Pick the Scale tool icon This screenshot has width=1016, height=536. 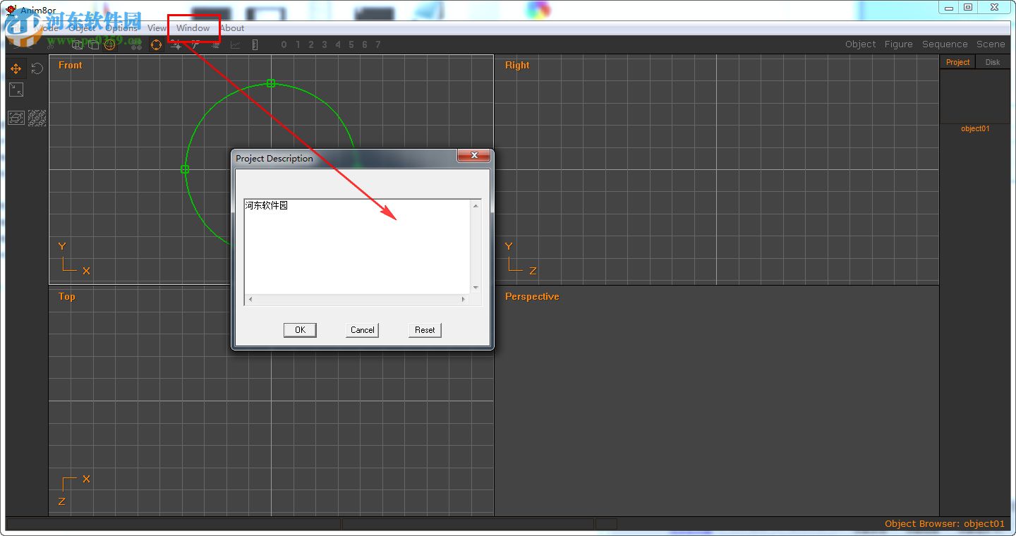[x=16, y=90]
